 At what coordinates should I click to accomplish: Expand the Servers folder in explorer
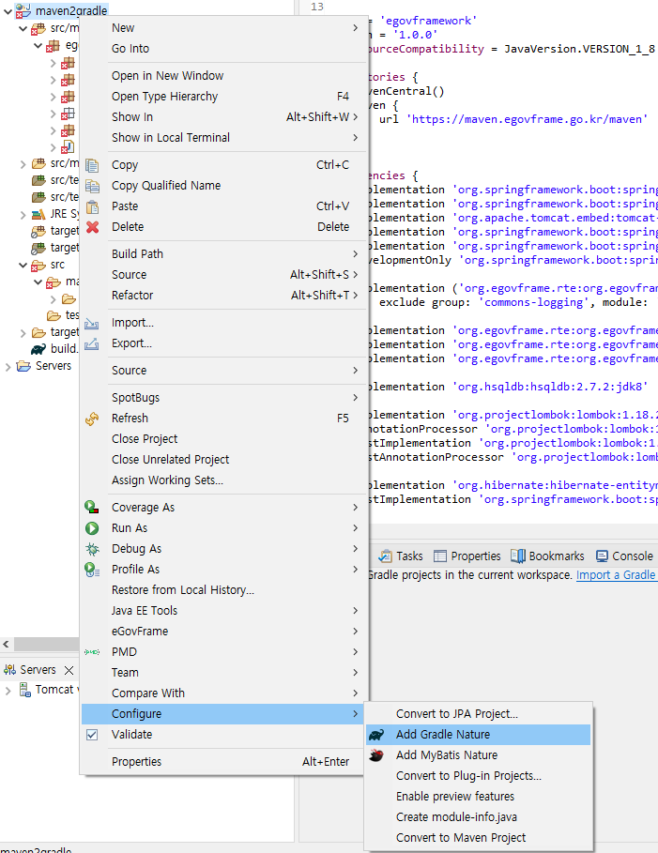click(8, 366)
